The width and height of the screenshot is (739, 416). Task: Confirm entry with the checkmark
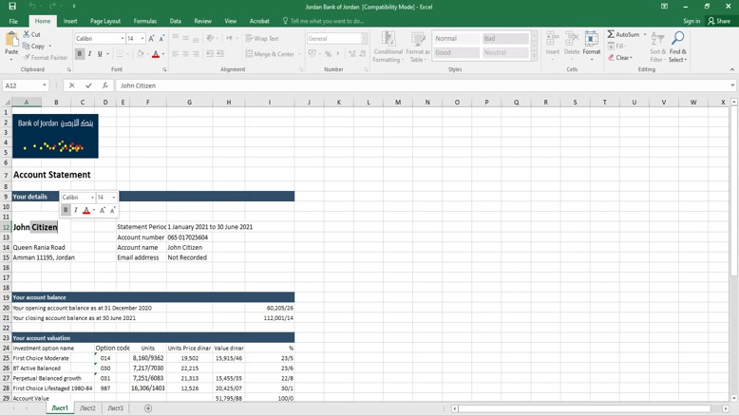[x=88, y=85]
